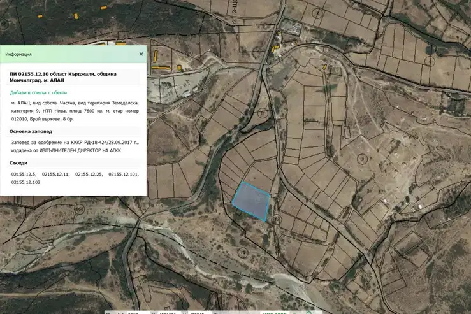Click the 'Съседи' section heading
Image resolution: width=471 pixels, height=314 pixels.
pyautogui.click(x=18, y=163)
